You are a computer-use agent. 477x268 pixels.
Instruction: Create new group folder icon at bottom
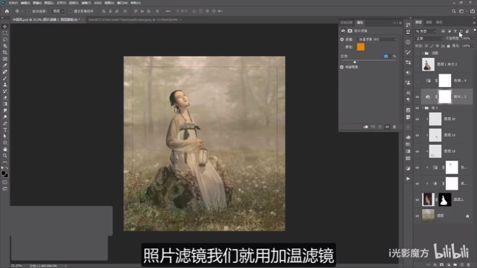[455, 265]
